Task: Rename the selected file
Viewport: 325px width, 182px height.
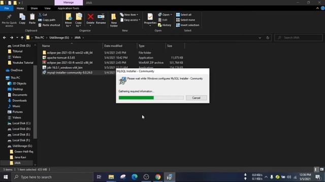Action: 101,19
